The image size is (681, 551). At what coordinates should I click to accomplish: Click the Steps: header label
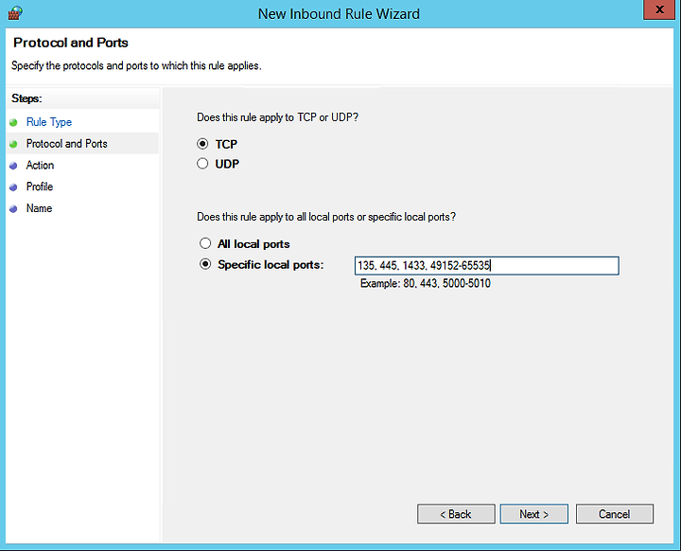(x=26, y=98)
